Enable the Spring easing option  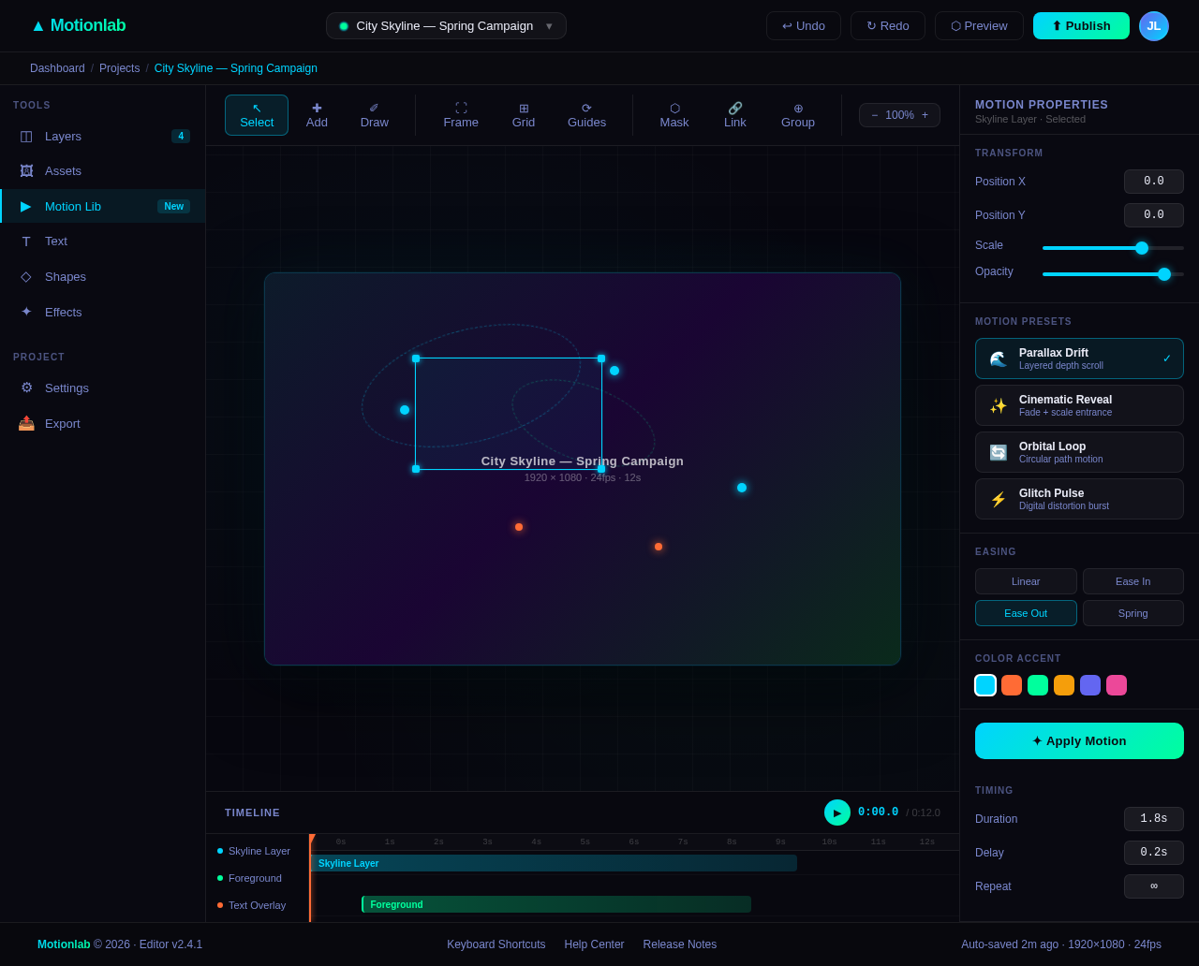click(1132, 613)
